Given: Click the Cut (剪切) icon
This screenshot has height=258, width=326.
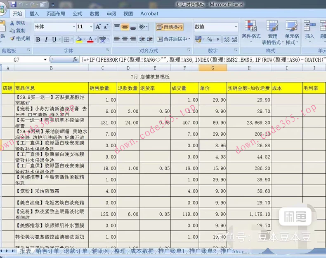Looking at the screenshot, I should pos(17,23).
